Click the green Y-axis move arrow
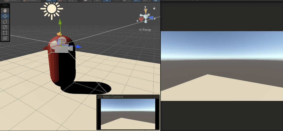This screenshot has height=131, width=283. 60,22
